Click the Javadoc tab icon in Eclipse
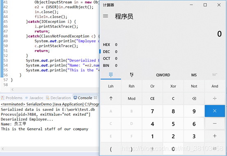Screen dimensions: 227x156 point(27,98)
